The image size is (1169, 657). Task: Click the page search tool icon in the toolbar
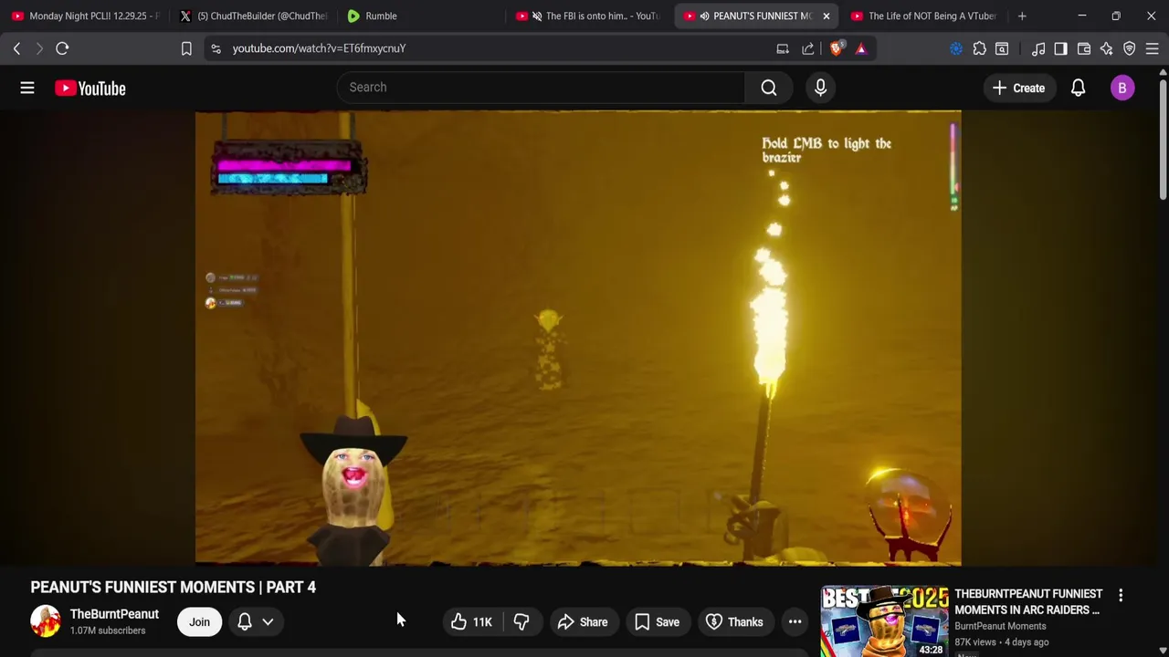(1002, 48)
